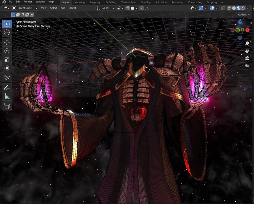
Task: Click the Blender logo icon
Action: [4, 2]
